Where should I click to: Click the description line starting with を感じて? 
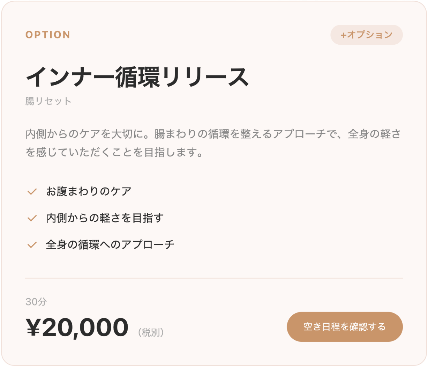tap(114, 153)
